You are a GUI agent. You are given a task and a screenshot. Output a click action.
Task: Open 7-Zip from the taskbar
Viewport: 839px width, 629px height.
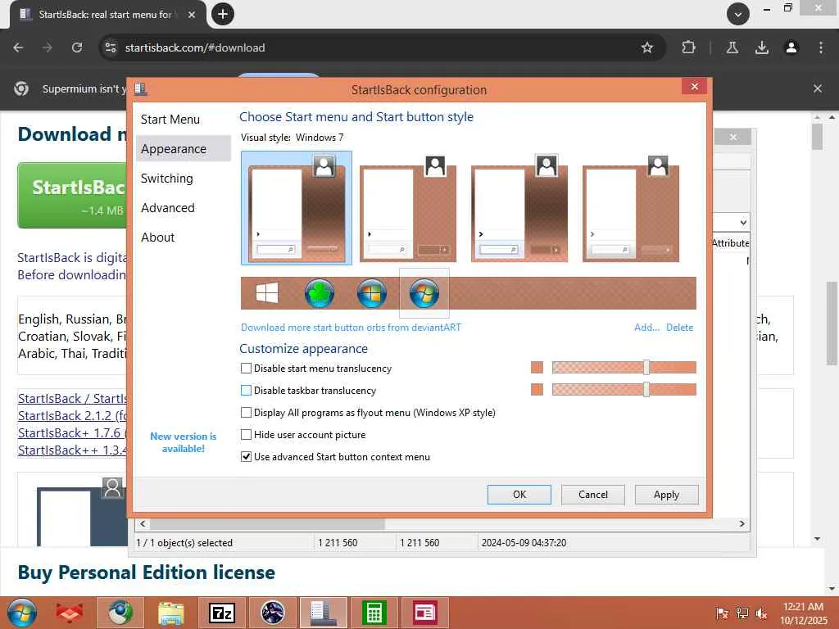(222, 613)
